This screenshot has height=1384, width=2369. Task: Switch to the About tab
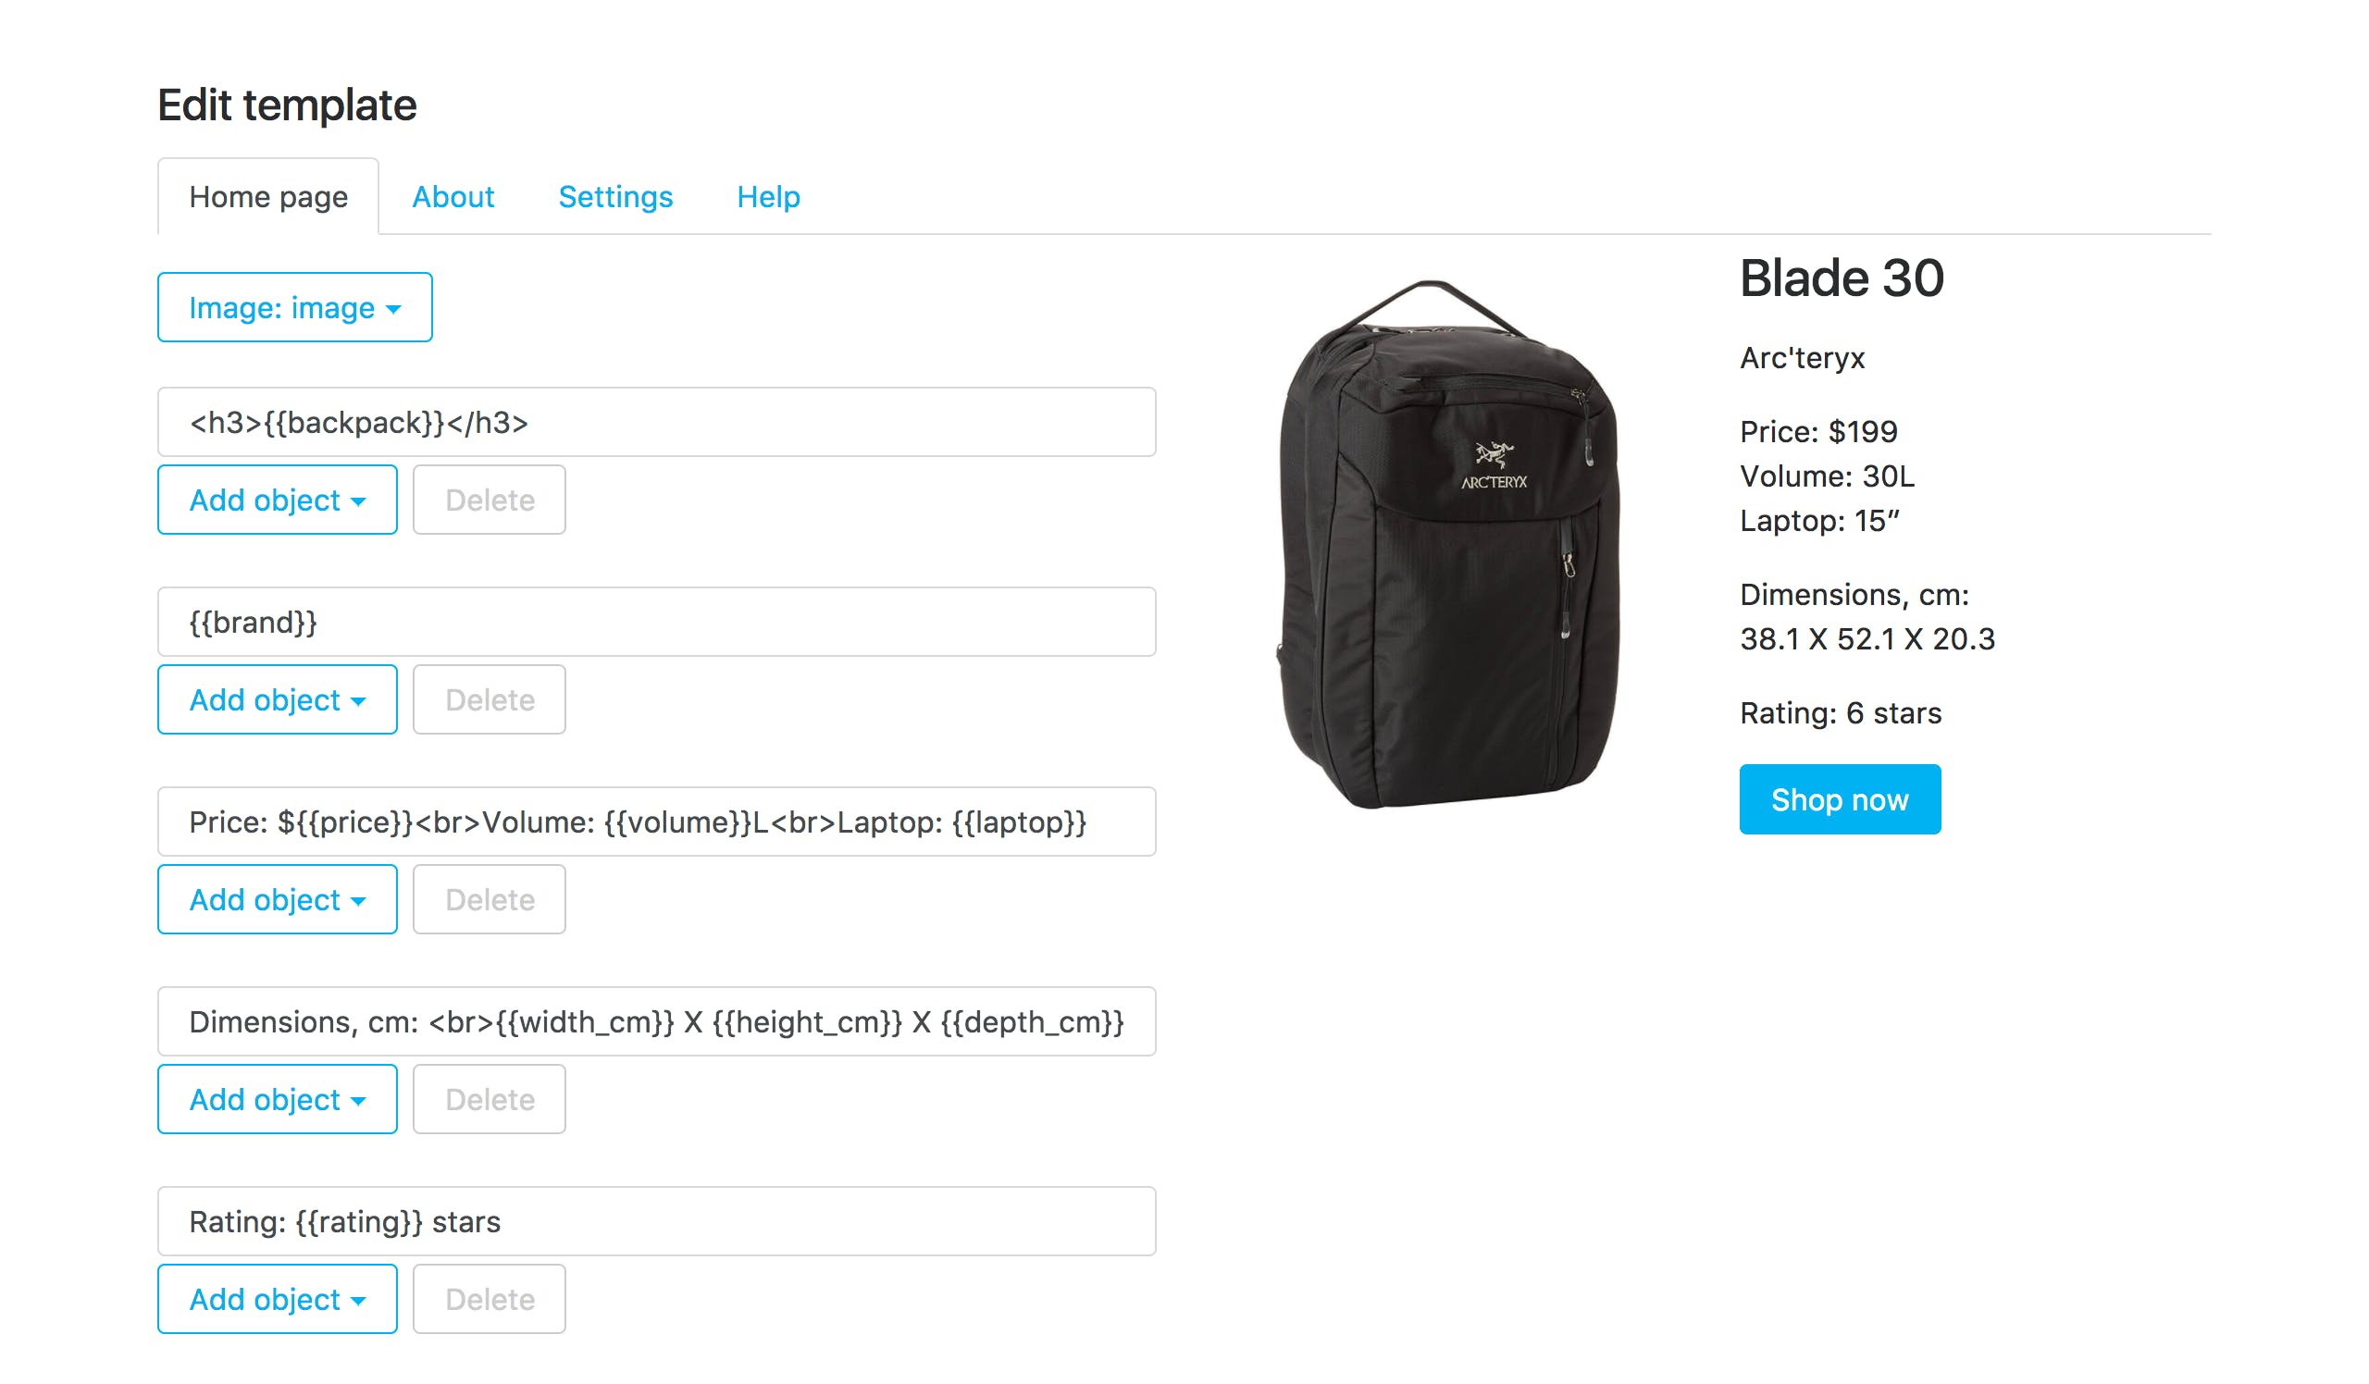pos(453,196)
